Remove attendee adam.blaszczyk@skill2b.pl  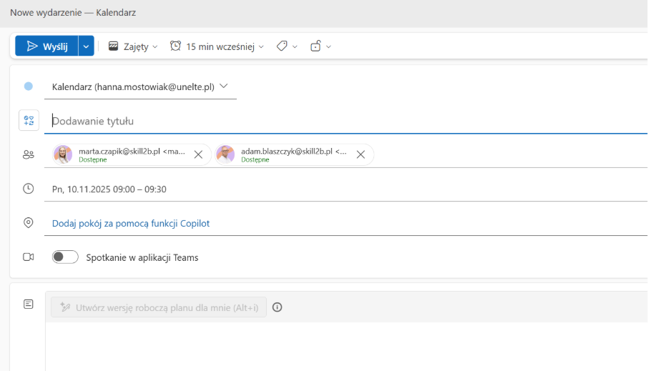360,154
